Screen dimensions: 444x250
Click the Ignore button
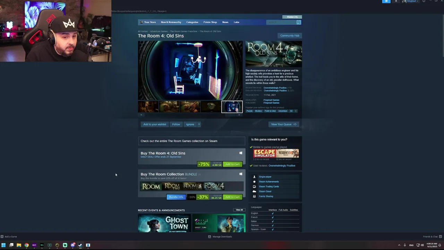coord(190,124)
